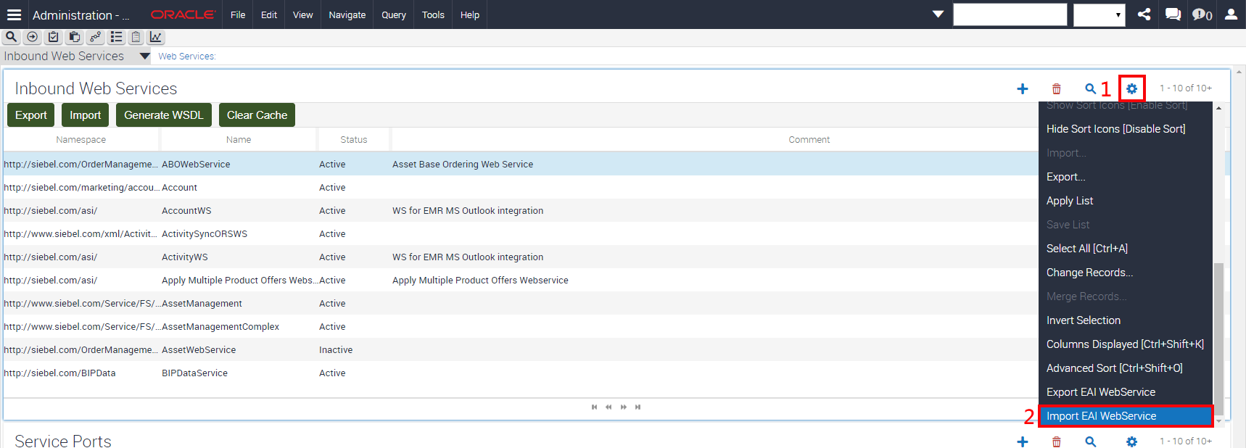Screen dimensions: 1246x448
Task: Click the magnifier search icon in the toolbar
Action: coord(11,37)
